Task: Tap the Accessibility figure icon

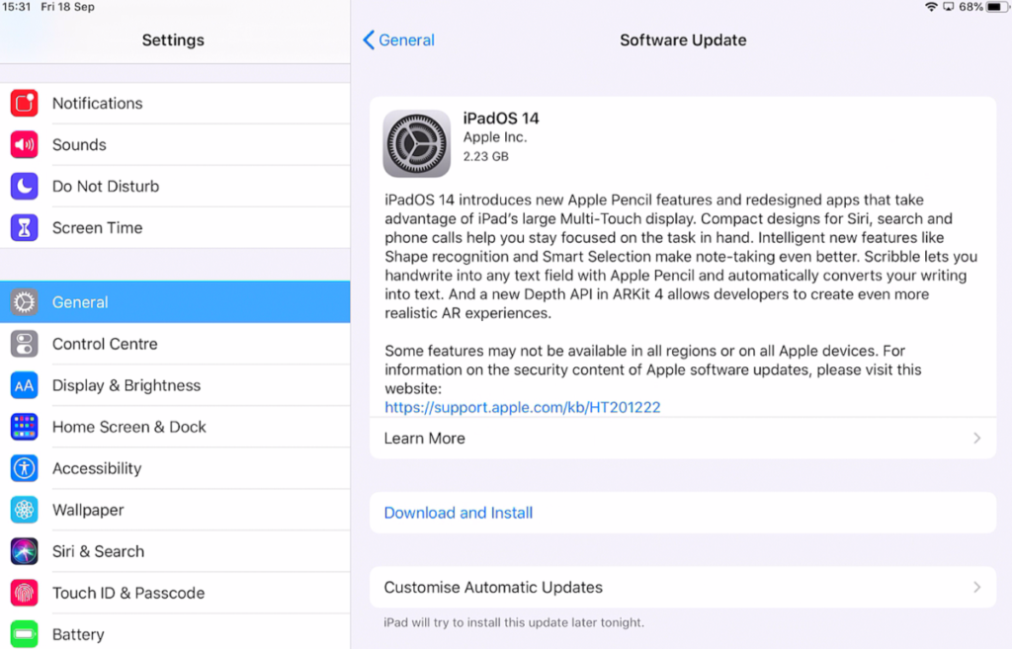Action: click(x=24, y=468)
